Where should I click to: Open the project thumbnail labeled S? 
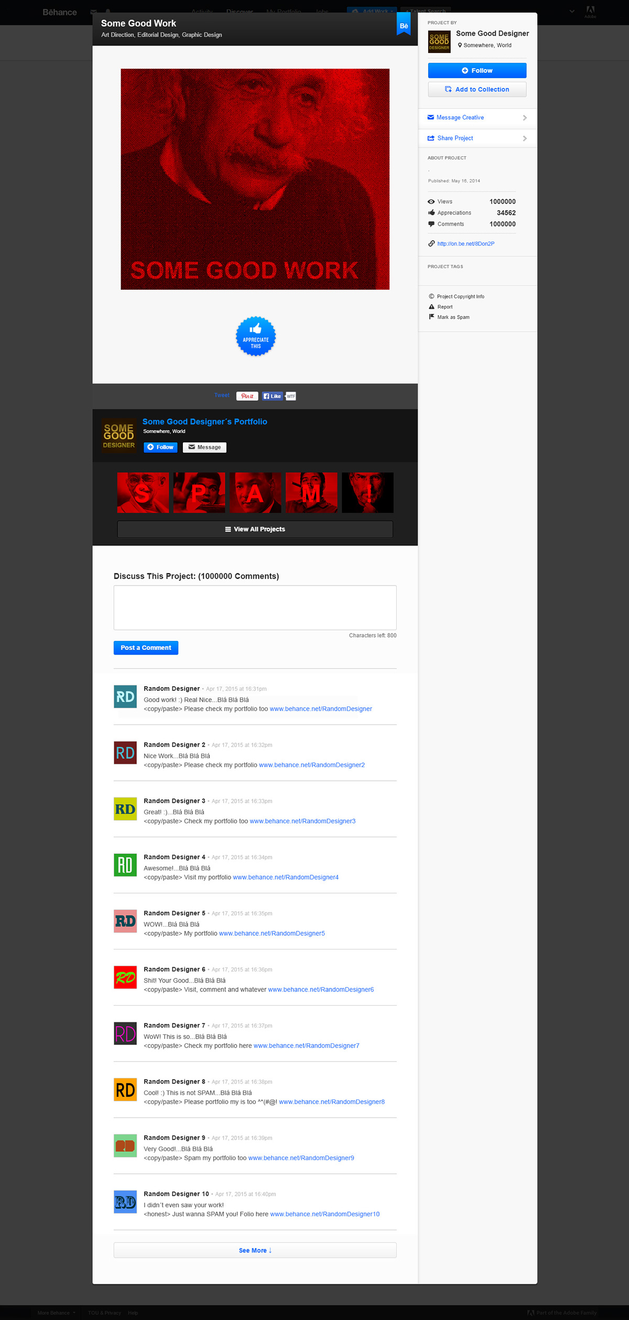[143, 493]
